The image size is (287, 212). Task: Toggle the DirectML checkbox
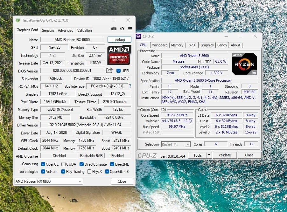pyautogui.click(x=112, y=164)
